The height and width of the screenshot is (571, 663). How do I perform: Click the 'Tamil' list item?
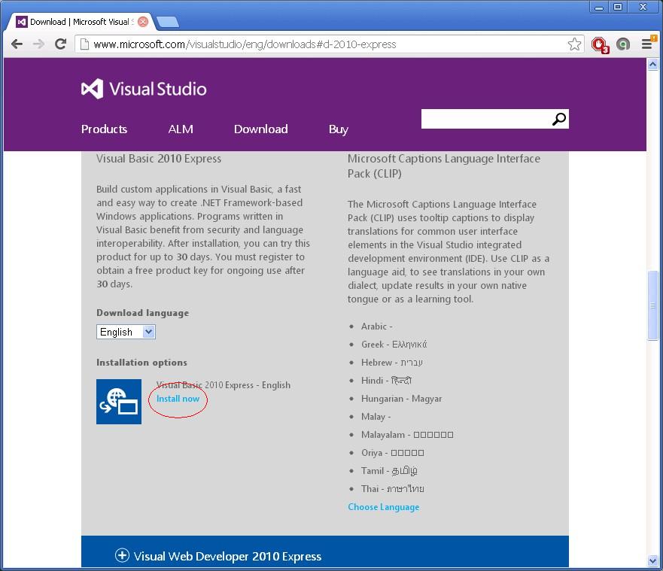coord(389,471)
